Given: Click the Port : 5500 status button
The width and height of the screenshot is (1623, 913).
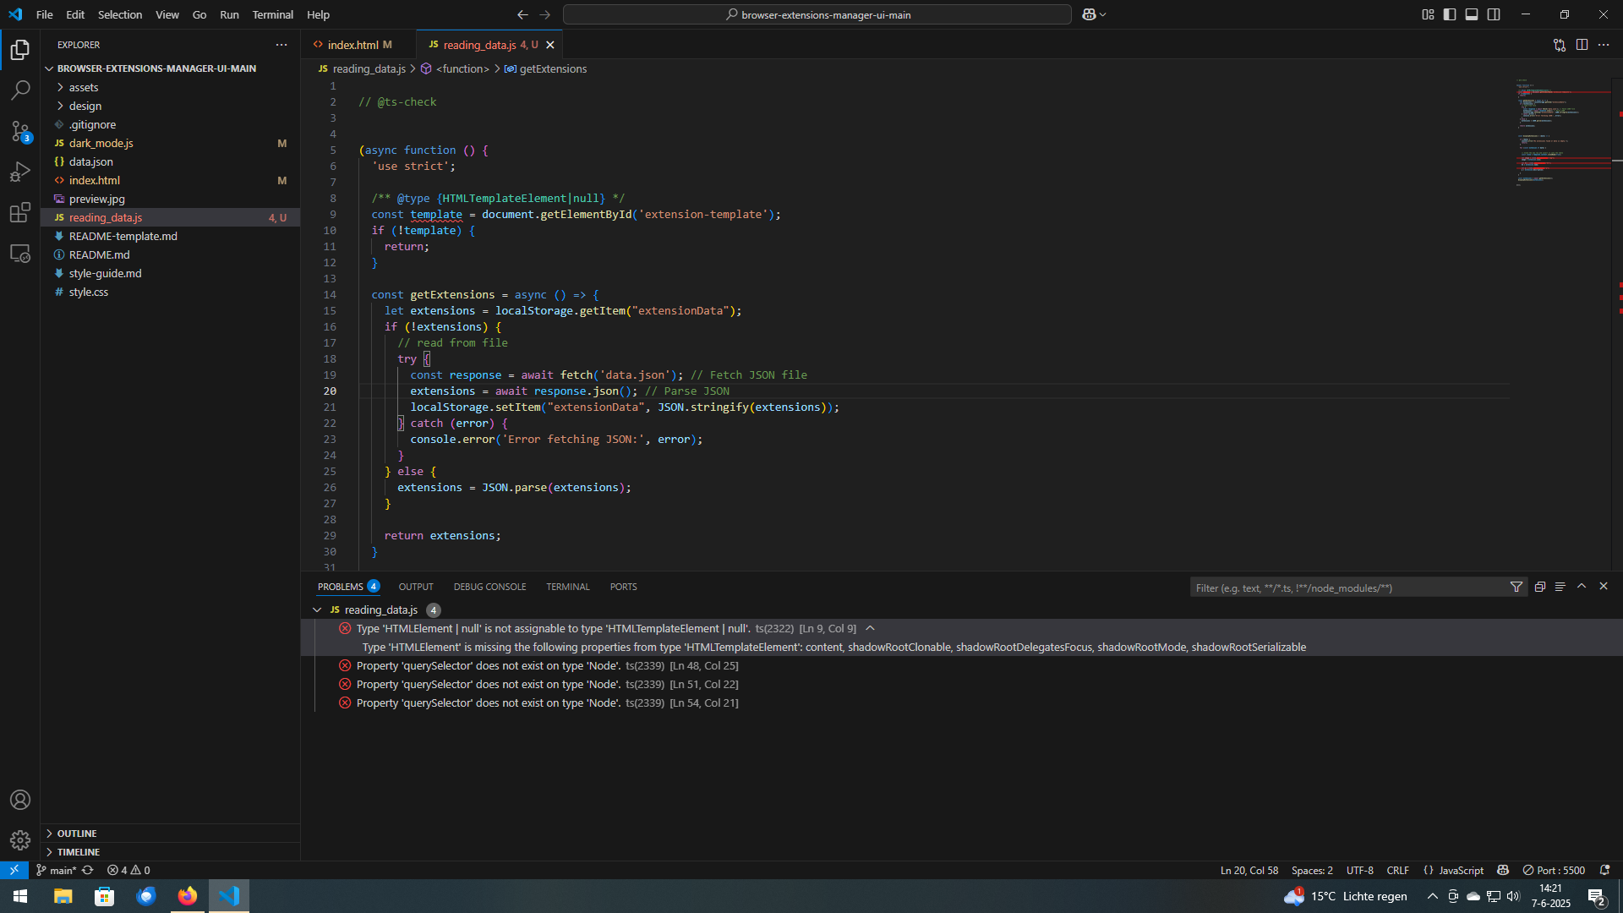Looking at the screenshot, I should coord(1554,870).
